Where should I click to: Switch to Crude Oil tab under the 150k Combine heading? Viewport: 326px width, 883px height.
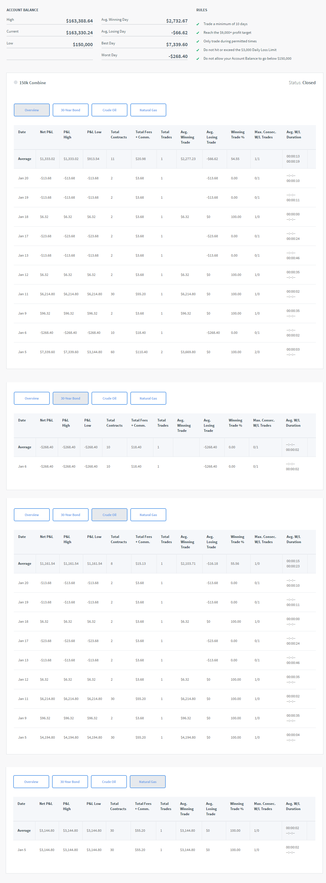109,110
